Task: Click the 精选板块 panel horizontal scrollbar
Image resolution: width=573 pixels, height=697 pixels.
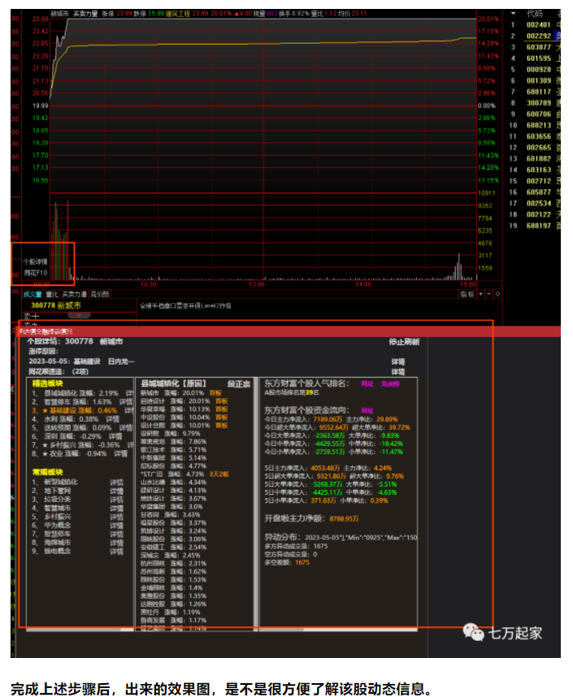Action: pos(80,630)
